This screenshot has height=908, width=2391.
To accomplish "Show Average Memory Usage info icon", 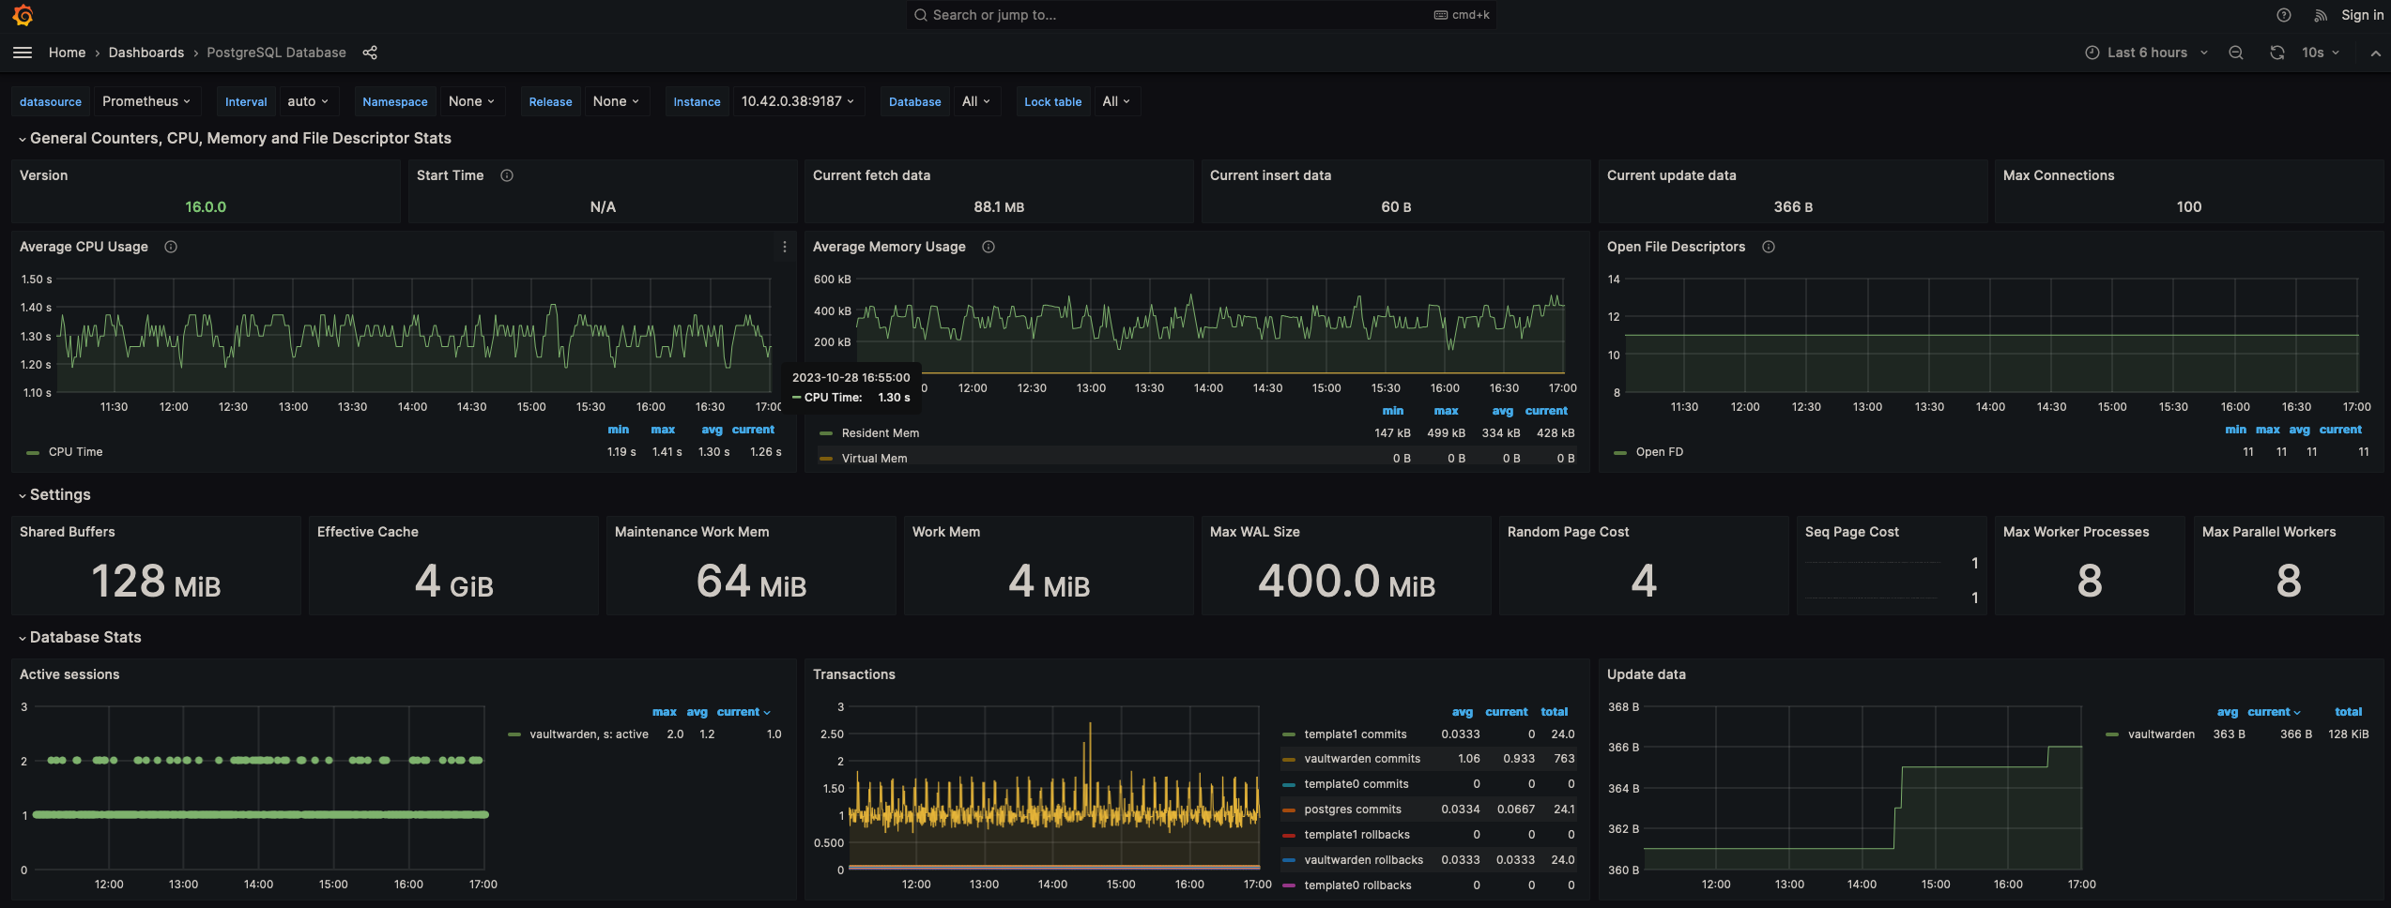I will tap(989, 247).
